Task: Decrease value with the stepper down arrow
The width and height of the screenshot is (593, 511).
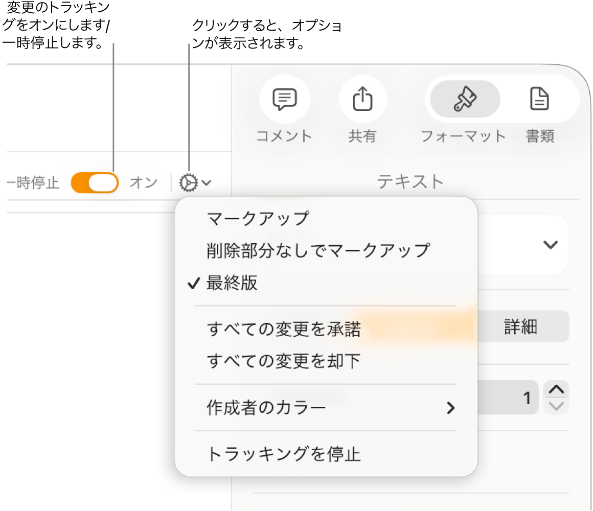Action: click(556, 406)
